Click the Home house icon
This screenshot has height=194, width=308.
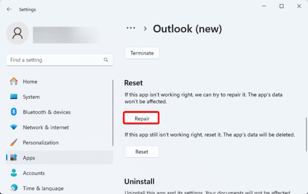coord(14,81)
